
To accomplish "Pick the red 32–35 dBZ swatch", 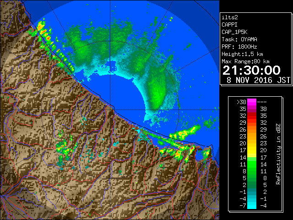I will point(252,116).
